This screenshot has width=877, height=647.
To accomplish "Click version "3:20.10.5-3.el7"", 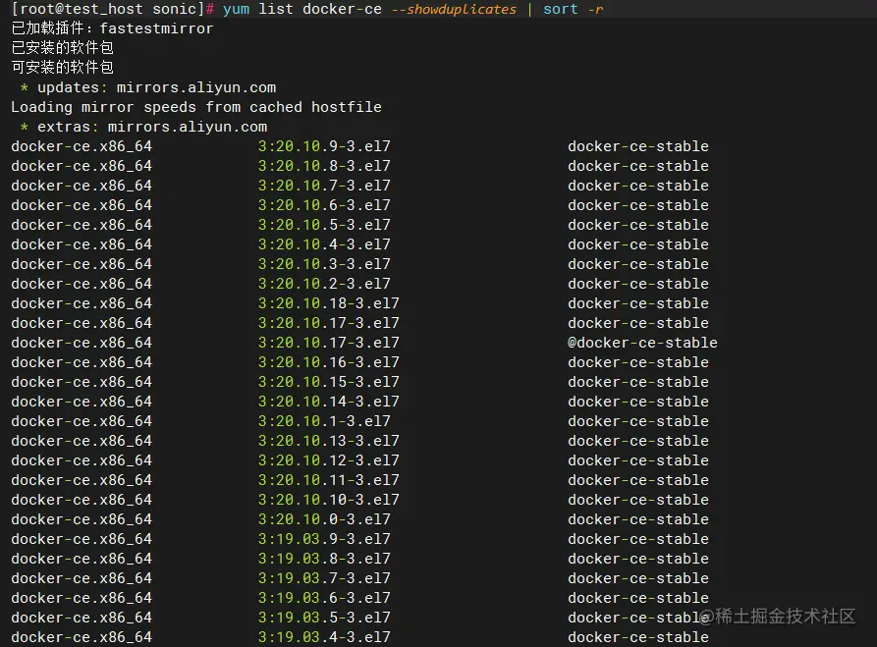I will 324,225.
